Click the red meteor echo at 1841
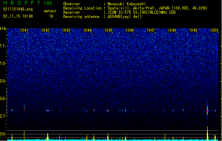The height and width of the screenshot is (141, 222). coord(24,108)
